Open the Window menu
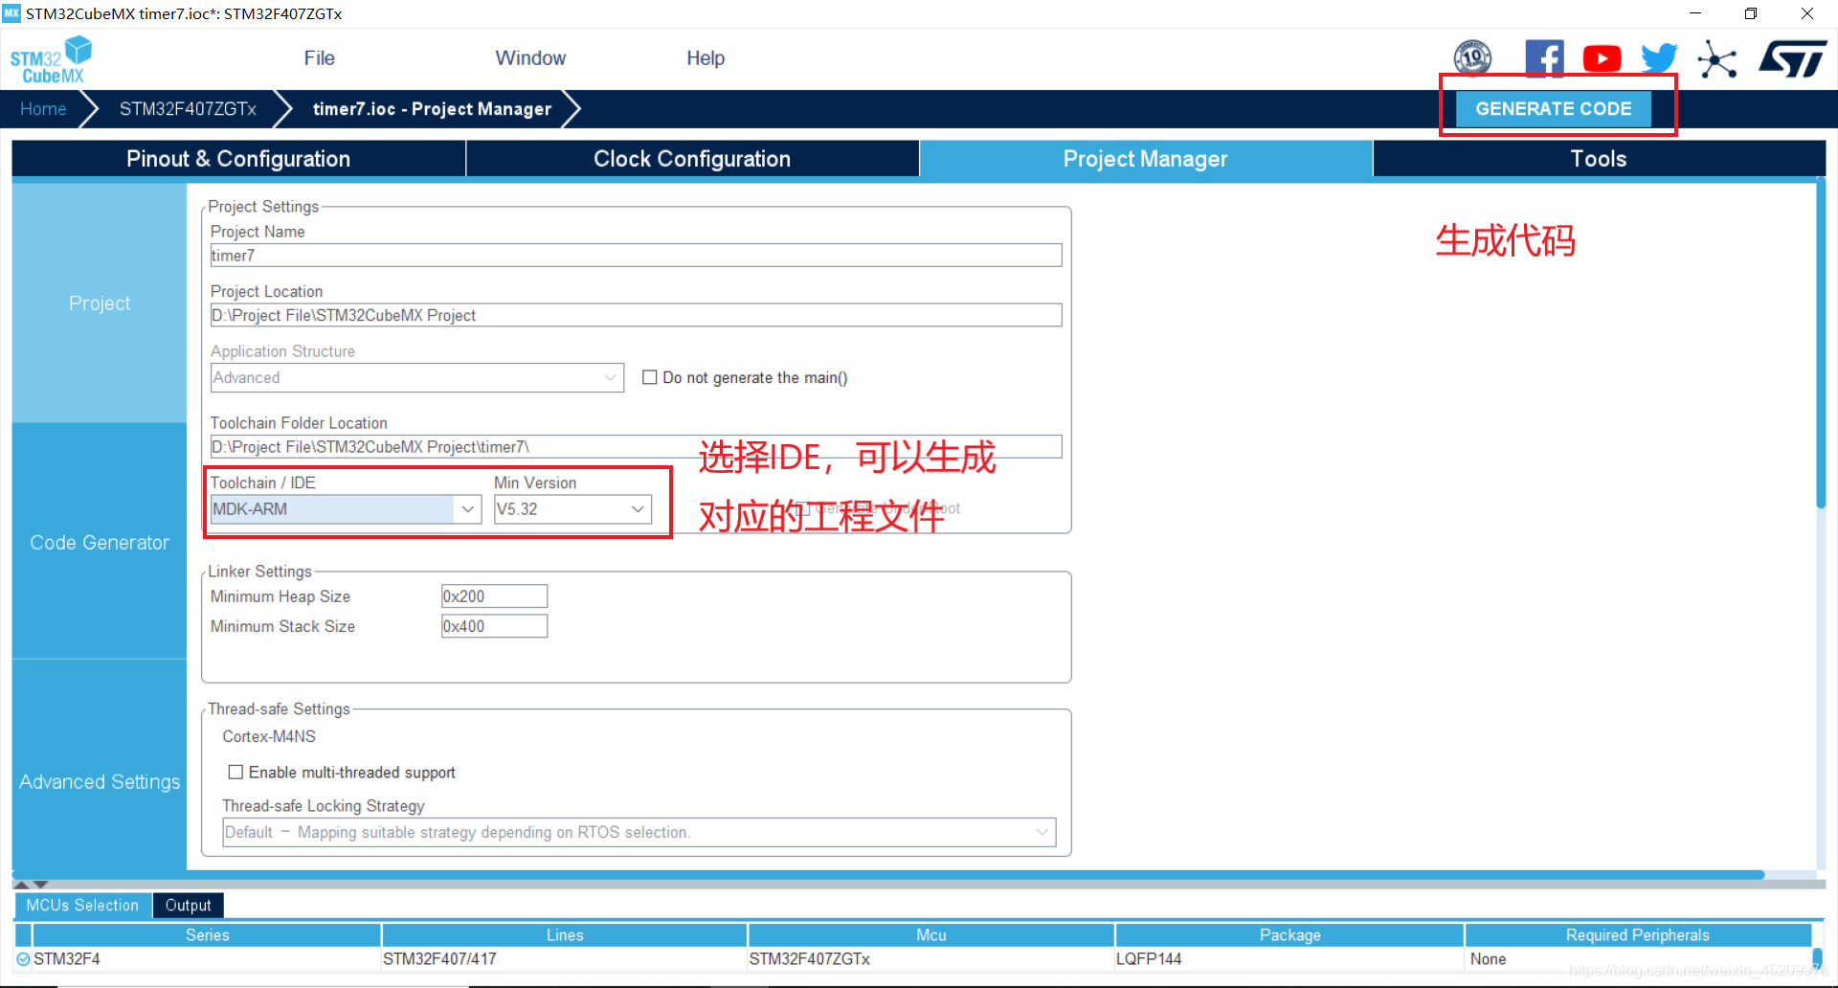This screenshot has width=1838, height=988. click(x=530, y=58)
